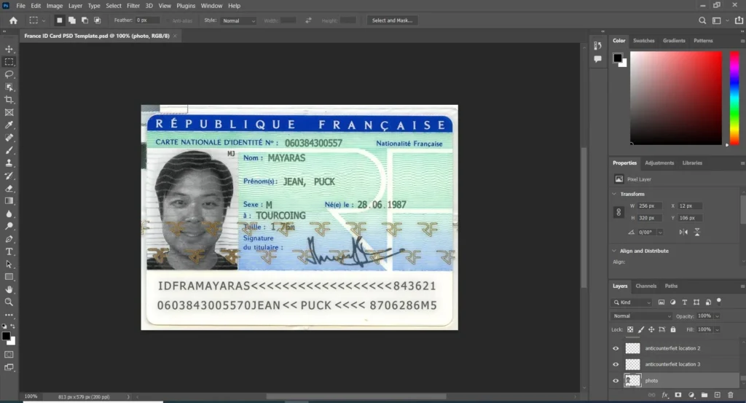The width and height of the screenshot is (746, 403).
Task: Select the Lasso tool
Action: (9, 74)
